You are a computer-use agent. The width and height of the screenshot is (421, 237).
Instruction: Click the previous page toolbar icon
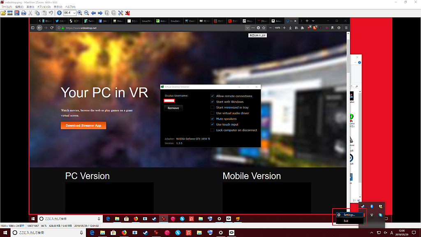pyautogui.click(x=107, y=13)
